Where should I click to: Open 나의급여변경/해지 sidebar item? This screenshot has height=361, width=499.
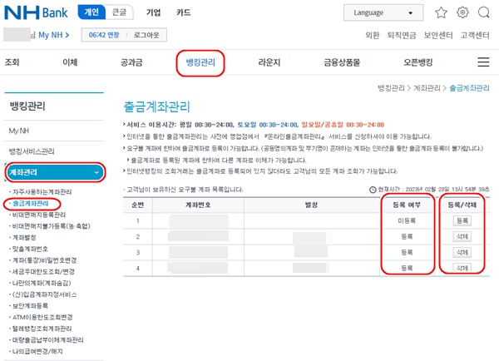(37, 352)
